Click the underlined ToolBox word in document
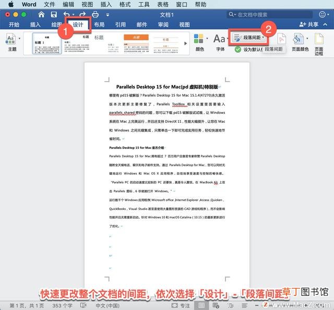This screenshot has width=334, height=310. coord(178,104)
